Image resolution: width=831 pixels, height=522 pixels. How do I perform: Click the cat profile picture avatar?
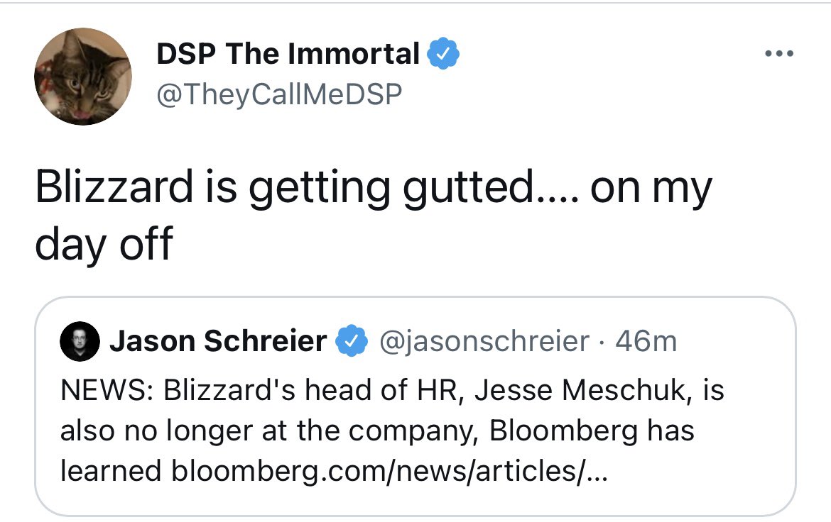82,77
